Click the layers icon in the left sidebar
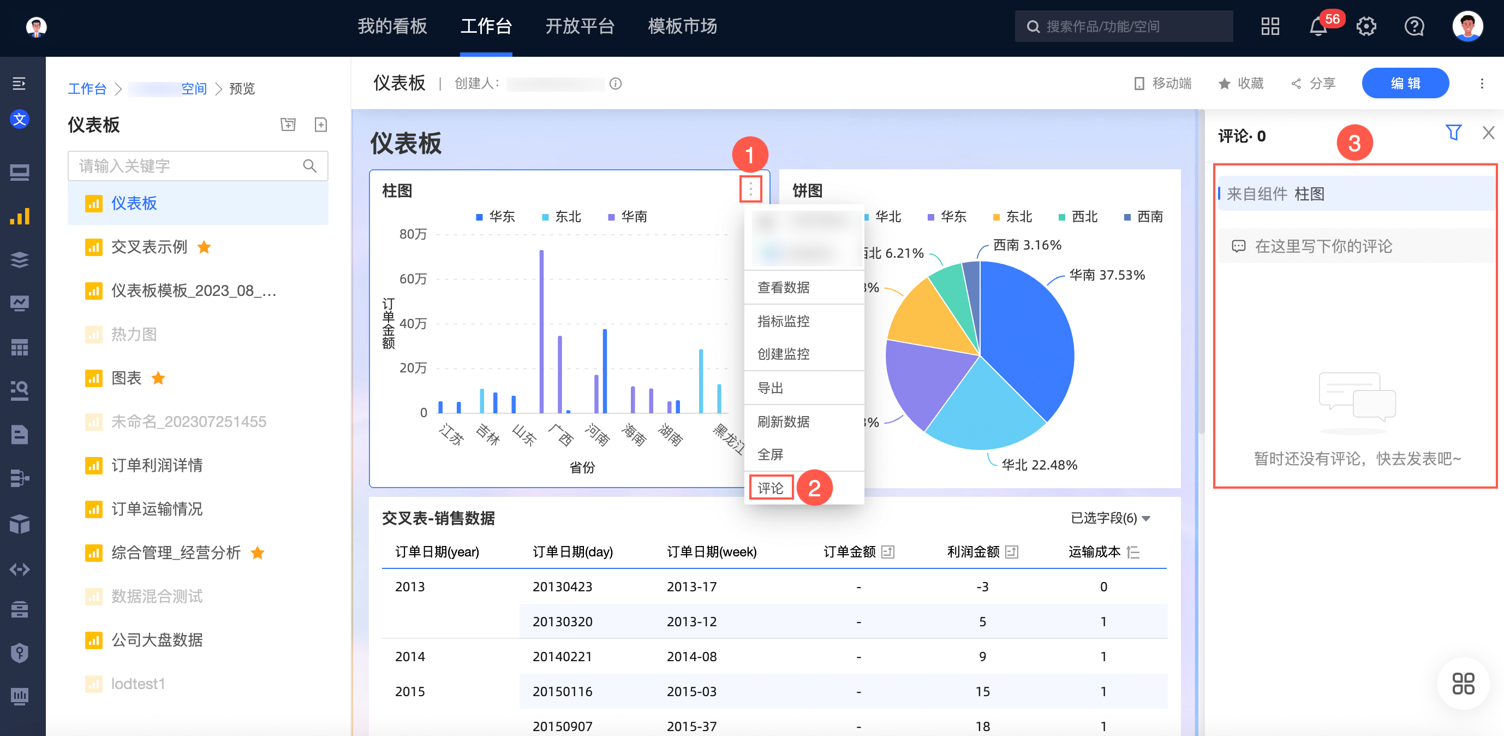 coord(20,260)
